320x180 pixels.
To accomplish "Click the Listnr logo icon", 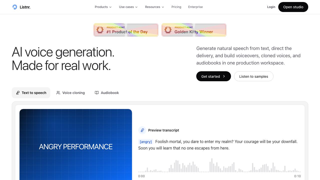I will 15,7.
